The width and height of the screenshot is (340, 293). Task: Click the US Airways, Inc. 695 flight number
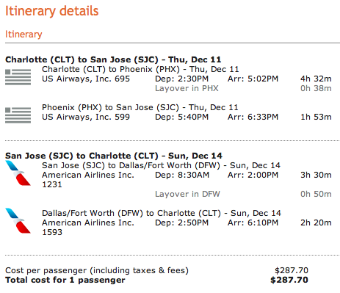pyautogui.click(x=86, y=79)
